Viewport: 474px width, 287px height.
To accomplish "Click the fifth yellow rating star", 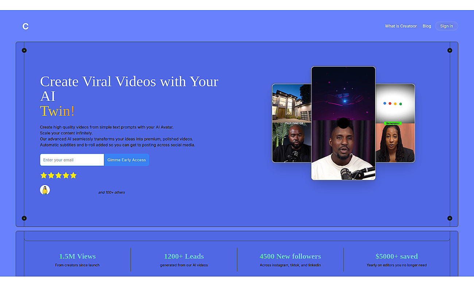I will 73,176.
